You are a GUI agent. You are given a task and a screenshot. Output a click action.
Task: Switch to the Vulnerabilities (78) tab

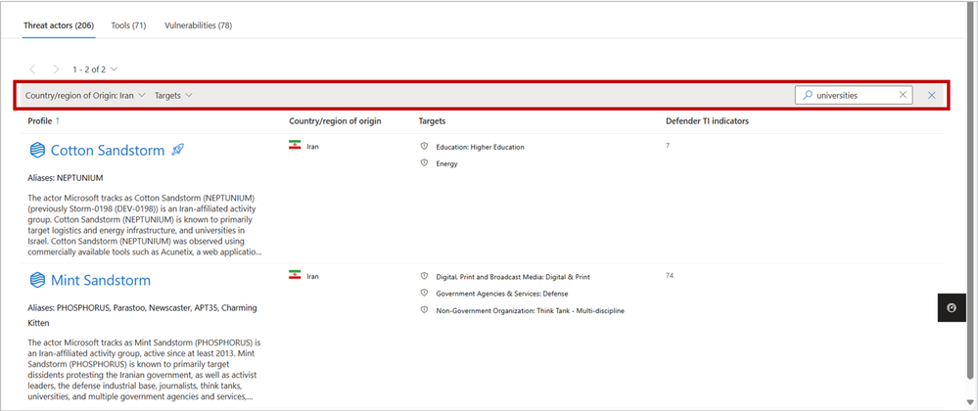point(199,25)
